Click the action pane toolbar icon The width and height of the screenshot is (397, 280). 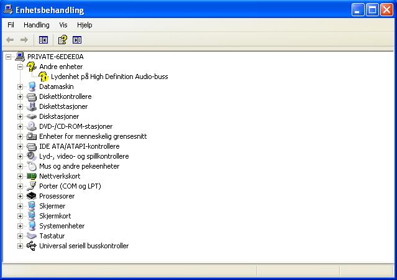click(77, 40)
